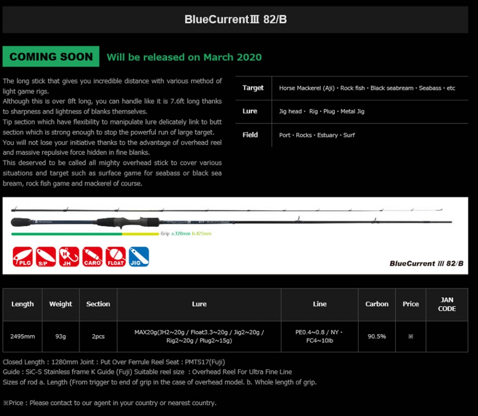Click the product description paragraph
The height and width of the screenshot is (416, 478).
[112, 132]
